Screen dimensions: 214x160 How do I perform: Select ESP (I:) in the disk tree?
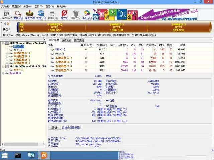coord(19,46)
